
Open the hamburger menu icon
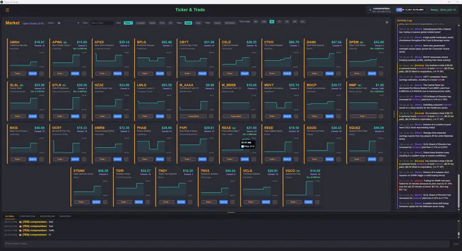point(8,10)
